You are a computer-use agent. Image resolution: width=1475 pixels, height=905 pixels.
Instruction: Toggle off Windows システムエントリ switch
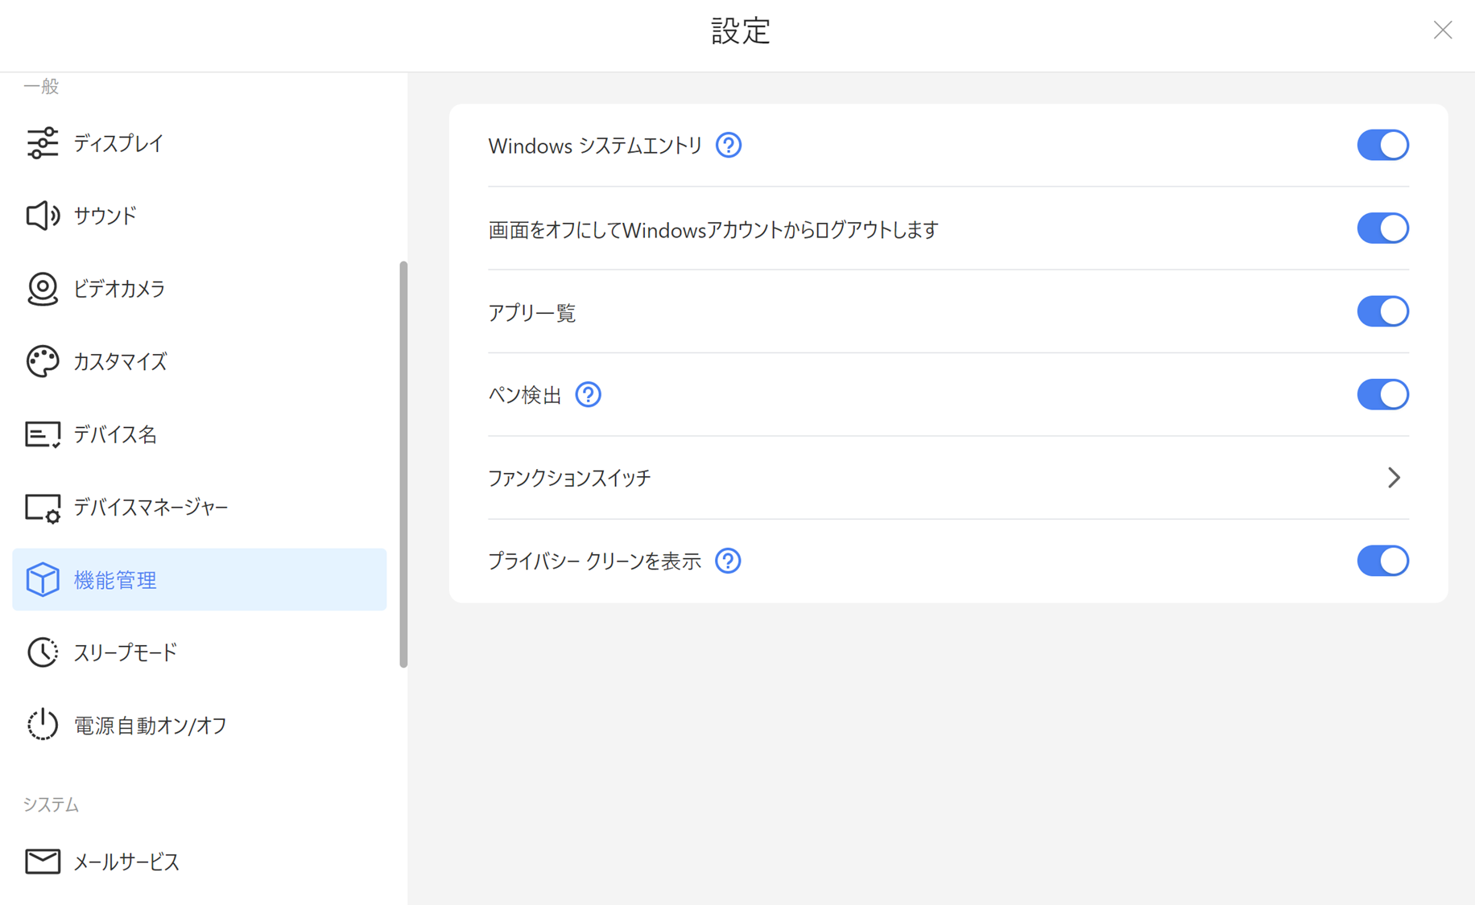1382,146
